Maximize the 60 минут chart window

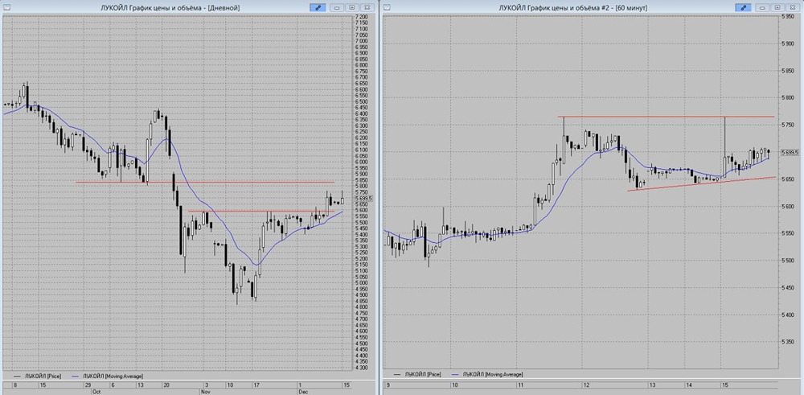(777, 7)
